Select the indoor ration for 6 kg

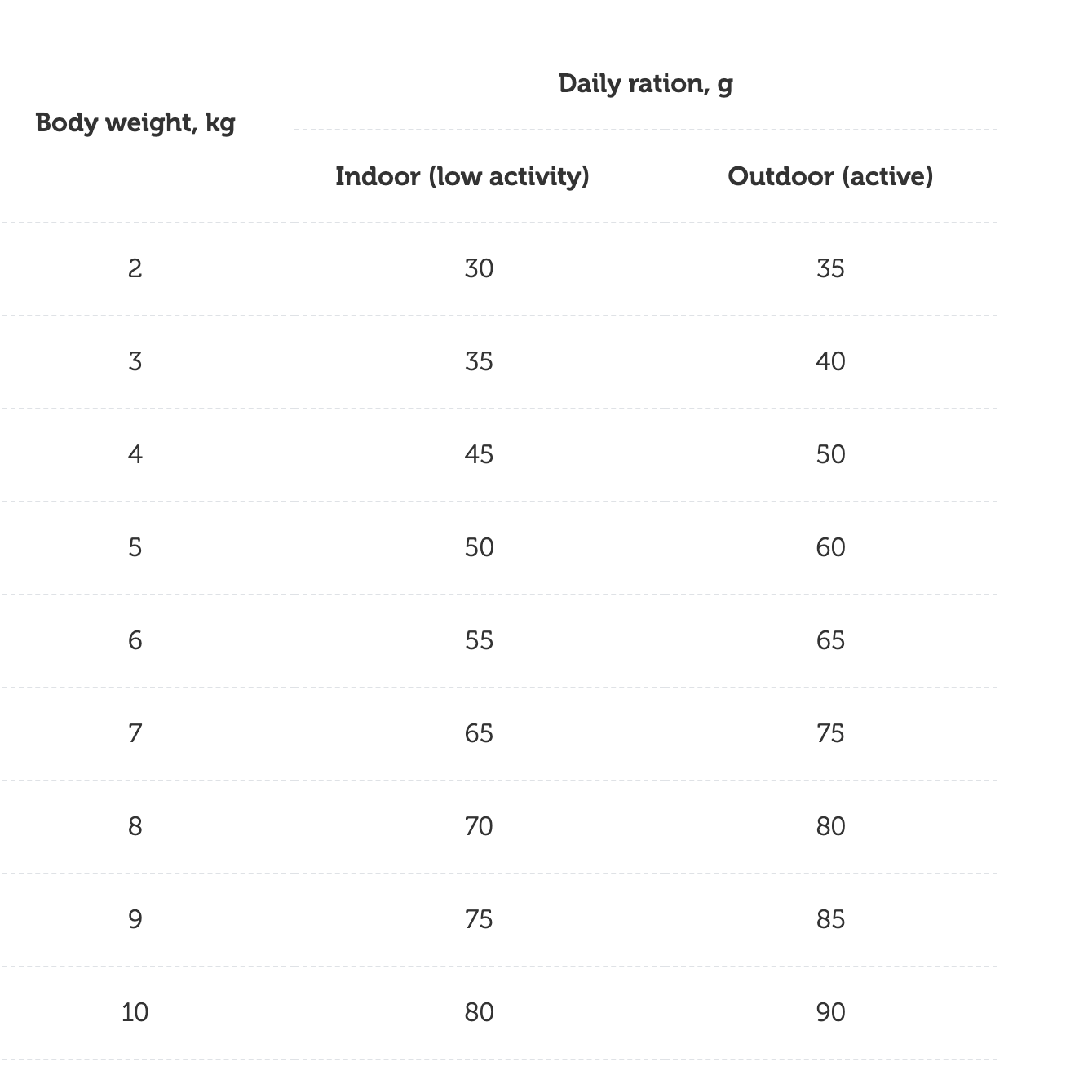[479, 640]
